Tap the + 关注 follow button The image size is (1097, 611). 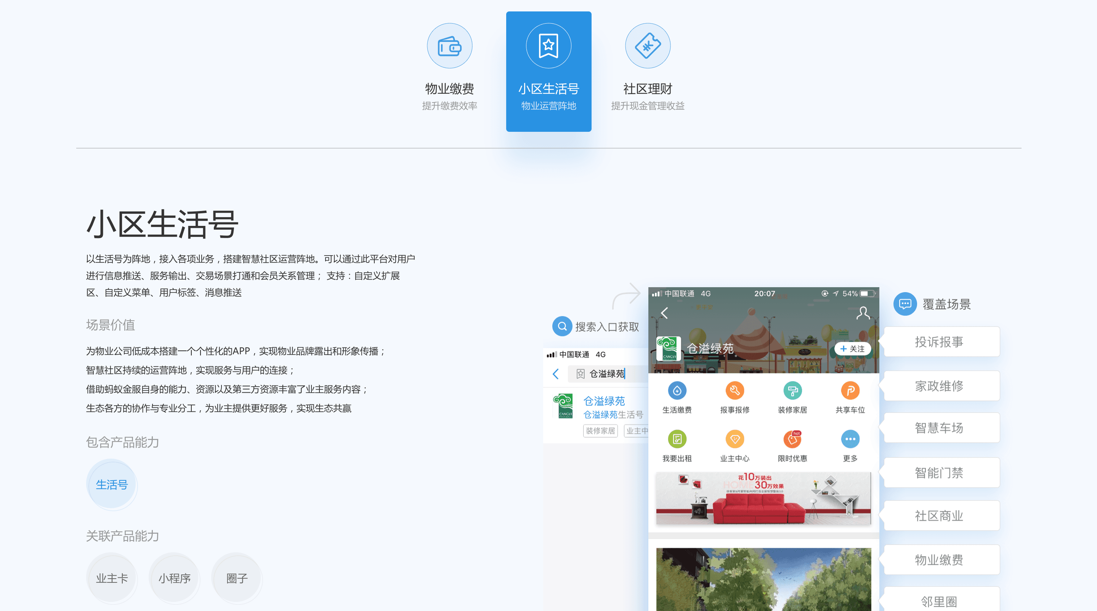point(852,349)
